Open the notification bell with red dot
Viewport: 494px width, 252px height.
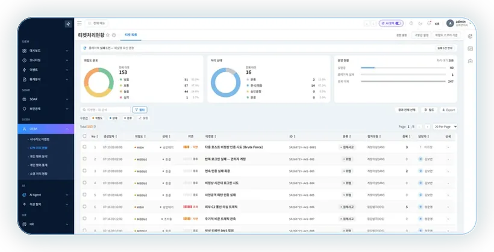(x=429, y=23)
